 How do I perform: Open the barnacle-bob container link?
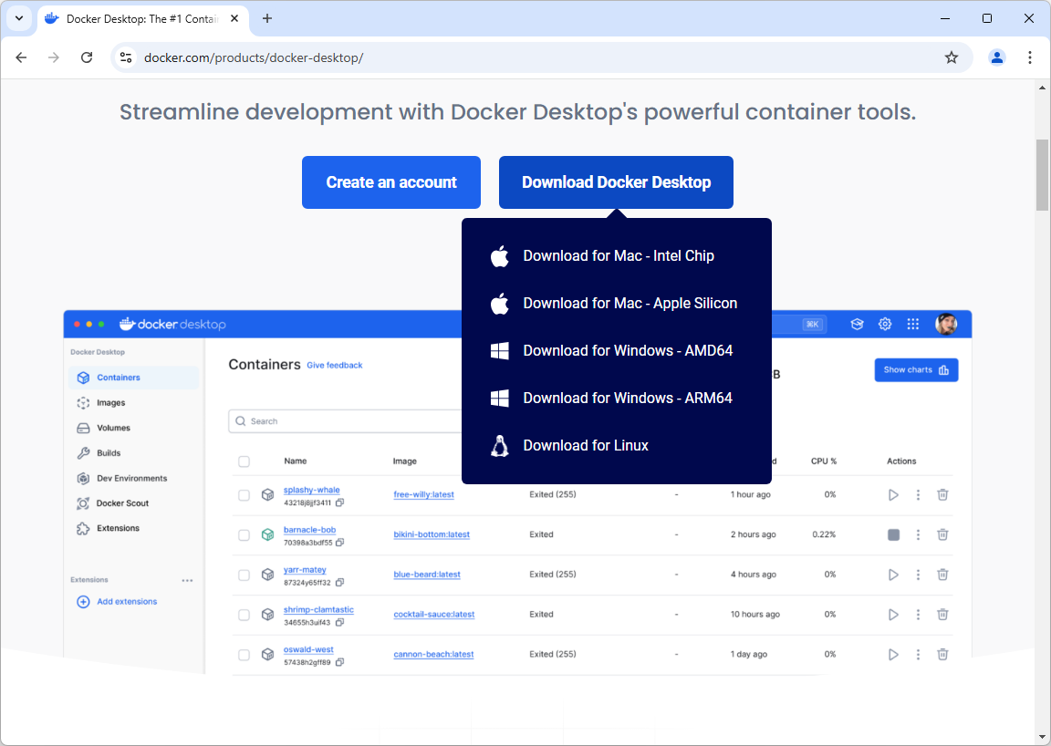309,530
